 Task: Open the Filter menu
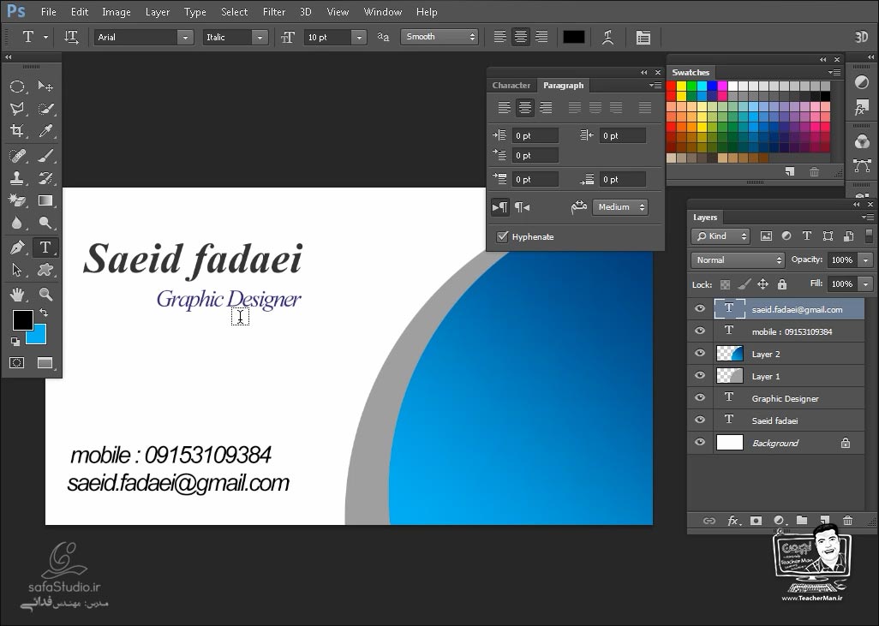274,12
